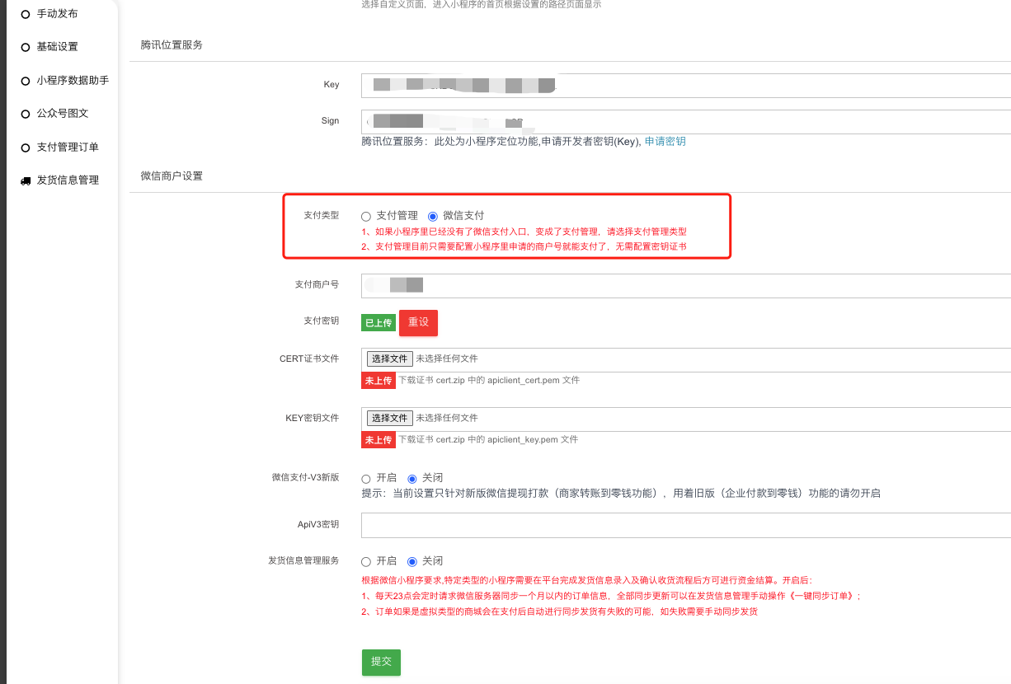Click into the ApiV3密钥 input field

[x=684, y=525]
